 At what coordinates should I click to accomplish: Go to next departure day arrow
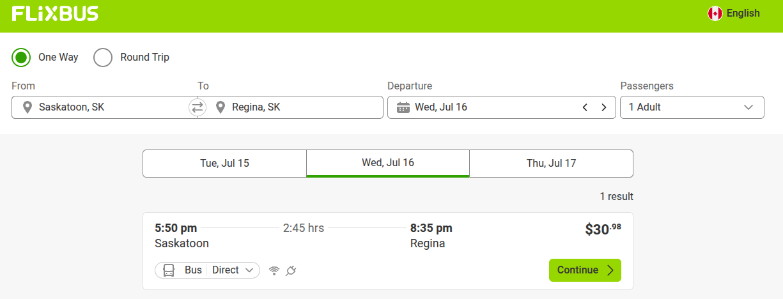(603, 107)
